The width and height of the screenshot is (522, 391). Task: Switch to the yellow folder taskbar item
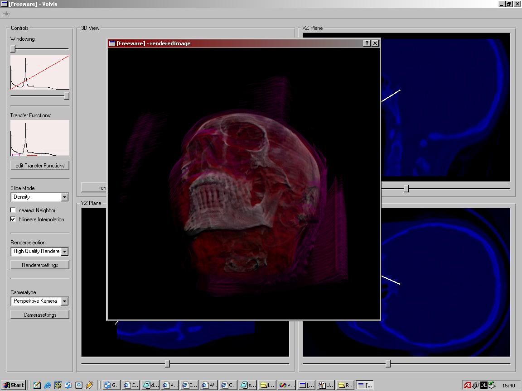(267, 385)
